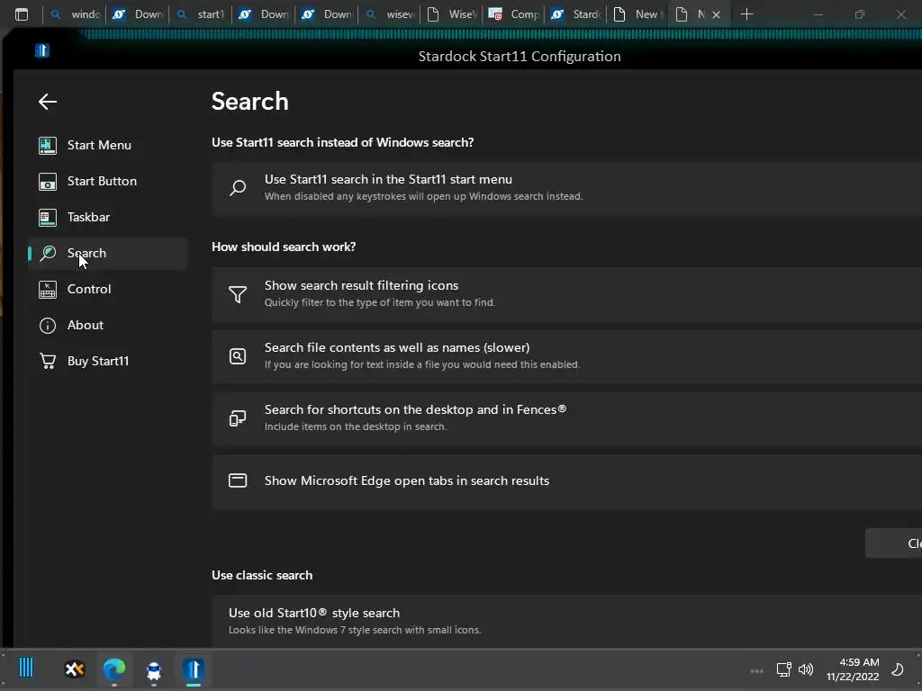
Task: Open a new browser tab with plus
Action: pos(746,14)
